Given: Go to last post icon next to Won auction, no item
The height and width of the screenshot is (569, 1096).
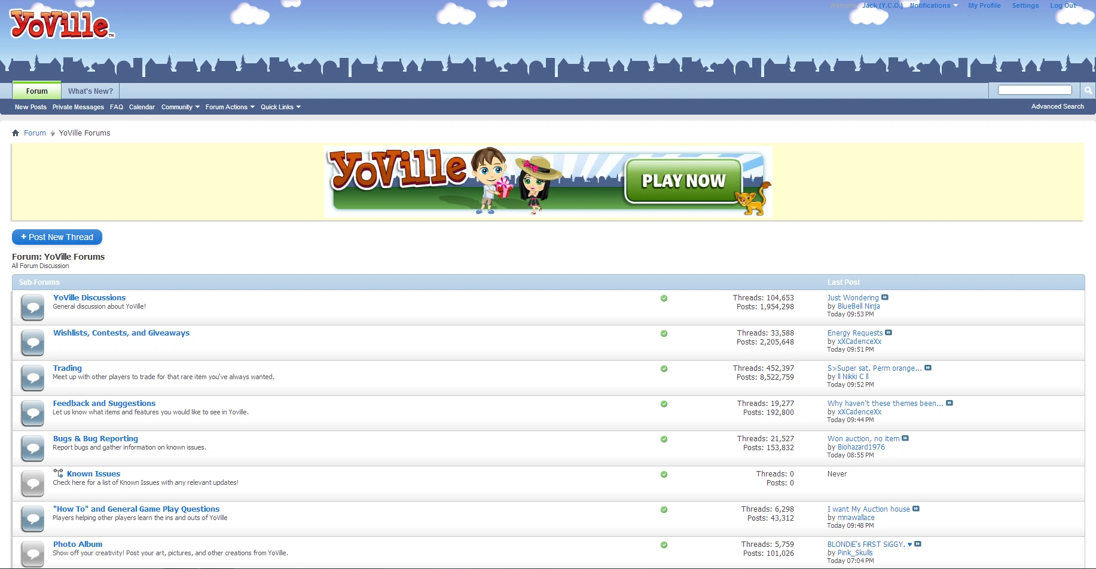Looking at the screenshot, I should click(x=905, y=438).
